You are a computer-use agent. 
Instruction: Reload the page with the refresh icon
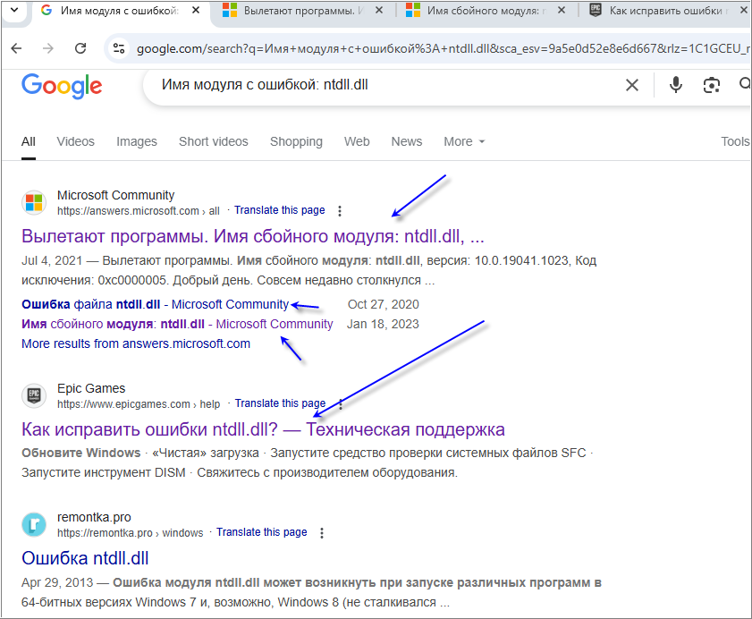[x=80, y=48]
